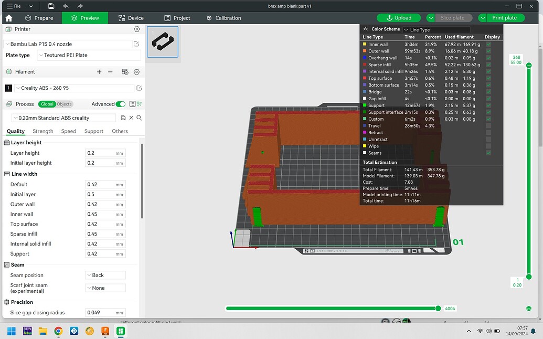
Task: Click X to discard process preset changes
Action: [x=131, y=118]
